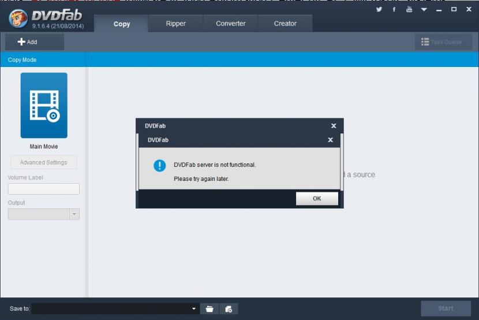The width and height of the screenshot is (479, 320).
Task: Open DVDFab Facebook page icon
Action: pyautogui.click(x=394, y=9)
